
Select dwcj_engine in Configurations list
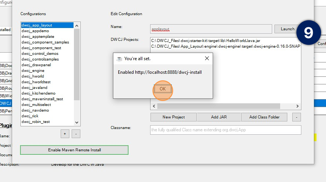[33, 70]
